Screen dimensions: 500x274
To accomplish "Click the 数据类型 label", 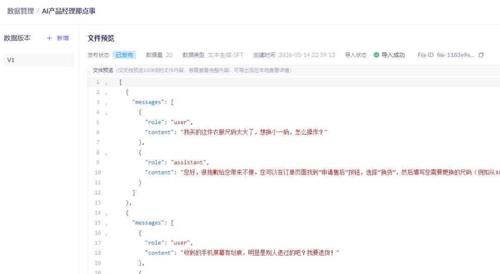I will click(194, 55).
